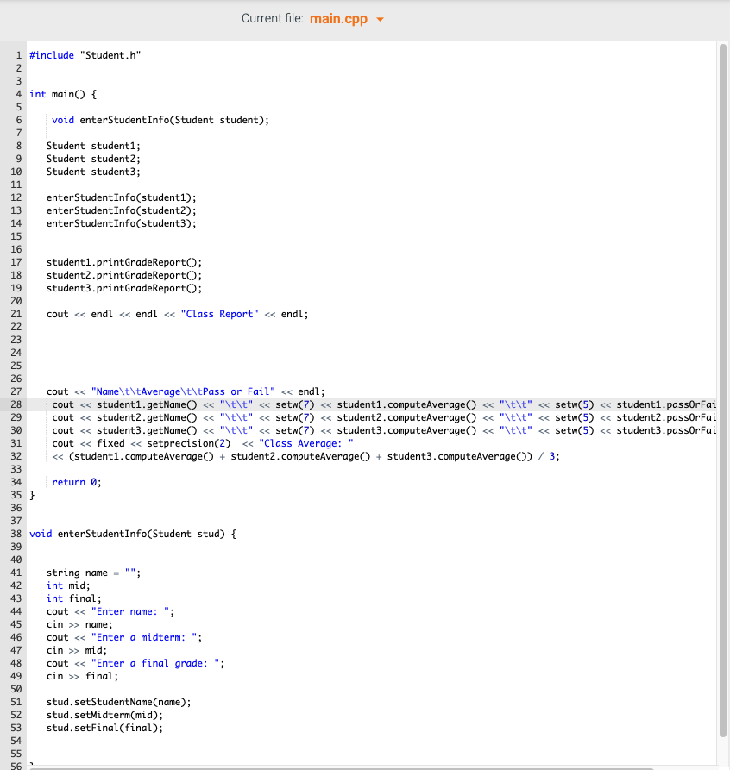This screenshot has height=770, width=730.
Task: Click the horizontal scrollbar below the code
Action: pyautogui.click(x=341, y=768)
